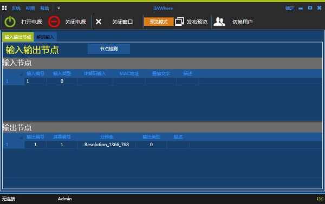The width and height of the screenshot is (325, 204).
Task: Select input table row header 1
Action: 14,81
